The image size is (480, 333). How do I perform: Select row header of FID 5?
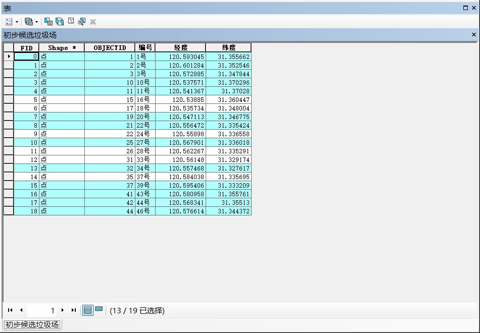click(9, 99)
